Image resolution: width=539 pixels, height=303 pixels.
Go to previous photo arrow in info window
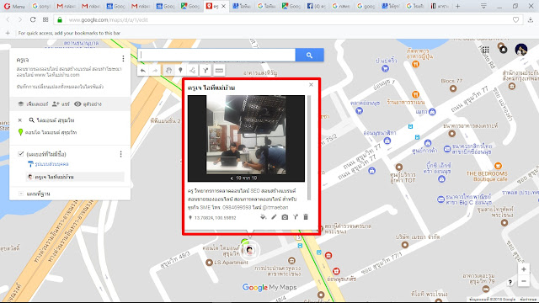232,178
